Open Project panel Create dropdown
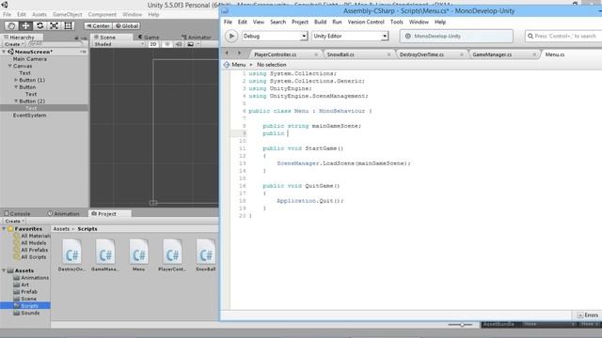 tap(14, 222)
